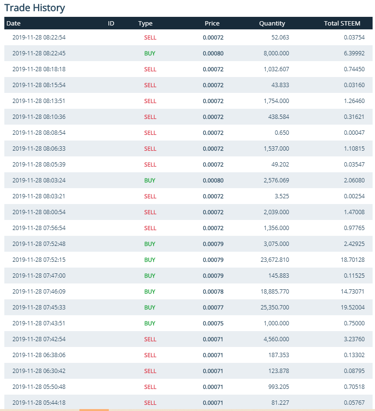The image size is (375, 411).
Task: Click the Total STEEM column header
Action: (342, 23)
